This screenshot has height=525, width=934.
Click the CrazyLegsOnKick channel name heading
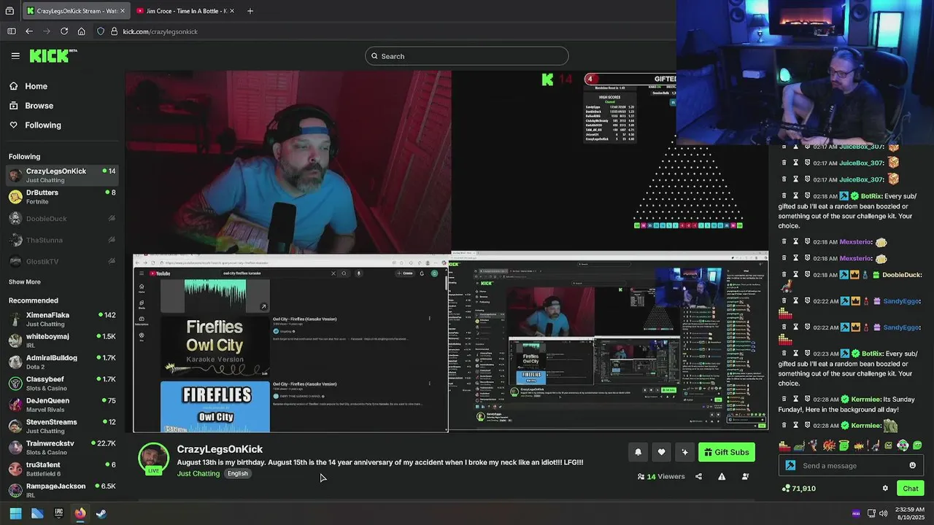coord(220,449)
